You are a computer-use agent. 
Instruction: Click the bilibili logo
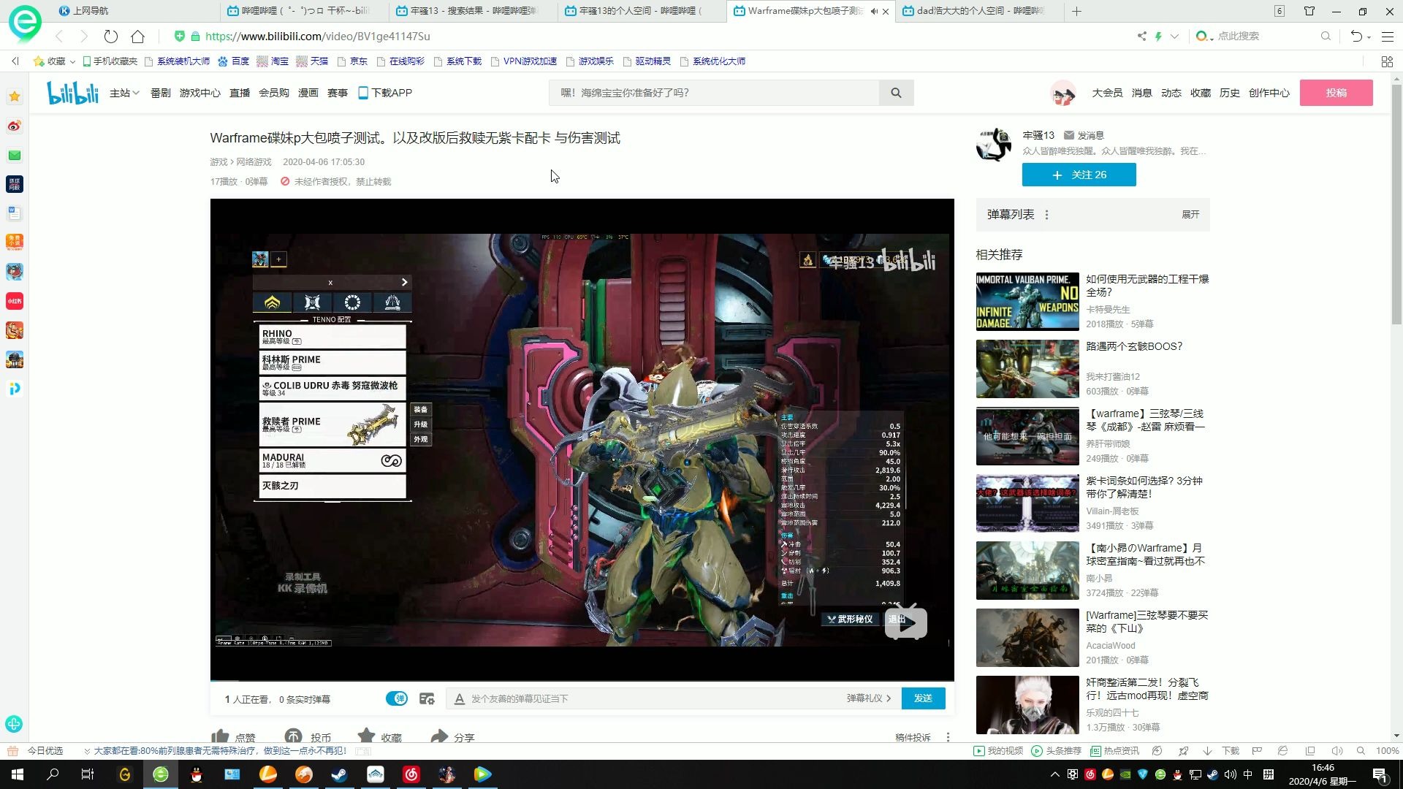click(x=72, y=93)
